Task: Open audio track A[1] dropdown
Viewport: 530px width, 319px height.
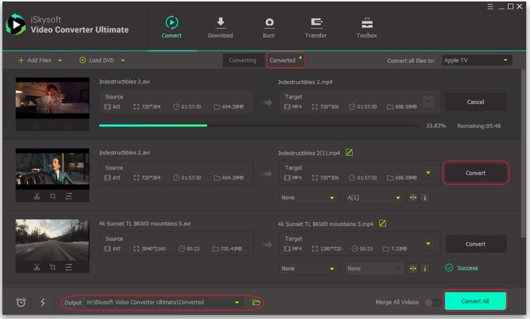Action: pyautogui.click(x=374, y=198)
